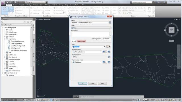Select Rail Alignments in tree
Image resolution: width=182 pixels, height=102 pixels.
pos(15,48)
